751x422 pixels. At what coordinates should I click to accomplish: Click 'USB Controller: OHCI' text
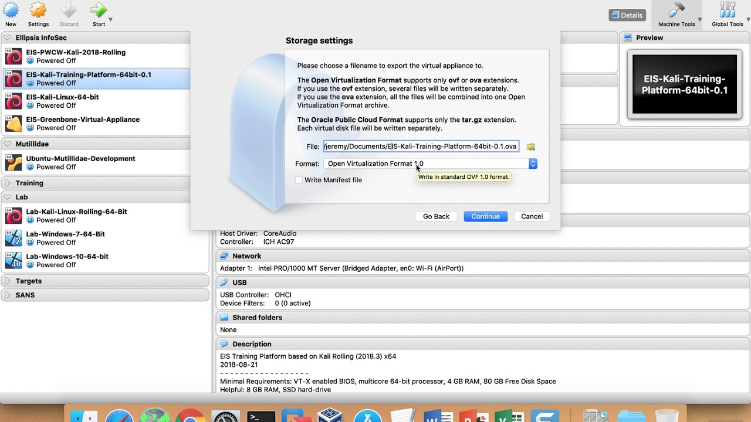pos(256,295)
